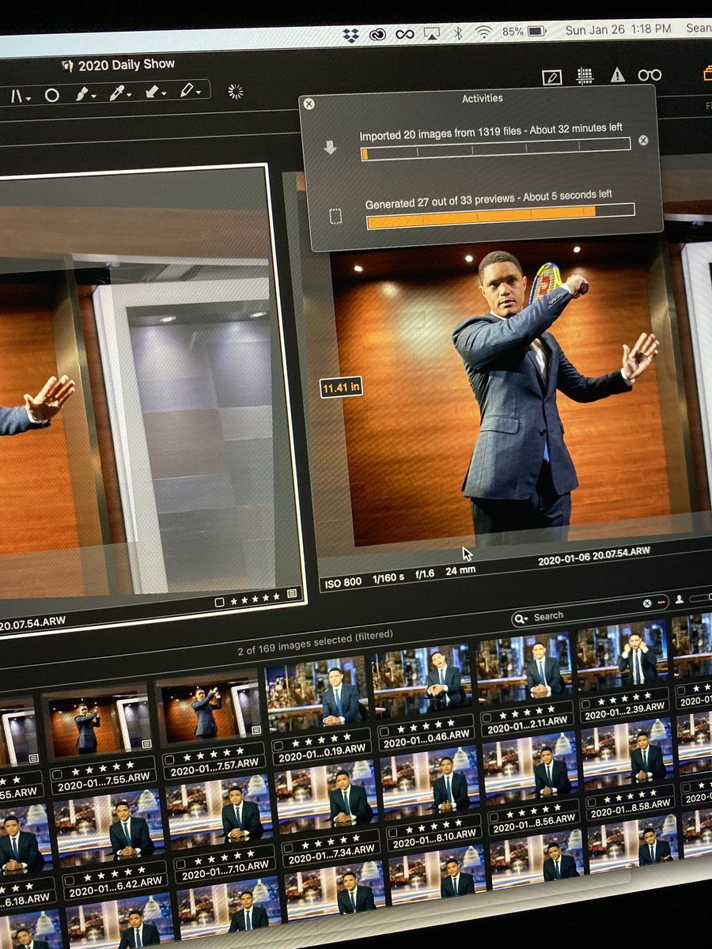Open the filter options ellipsis button
The width and height of the screenshot is (712, 949).
(x=662, y=602)
